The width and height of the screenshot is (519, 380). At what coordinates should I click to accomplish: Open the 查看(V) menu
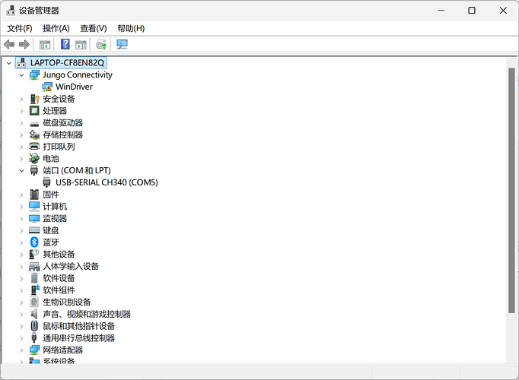tap(93, 28)
